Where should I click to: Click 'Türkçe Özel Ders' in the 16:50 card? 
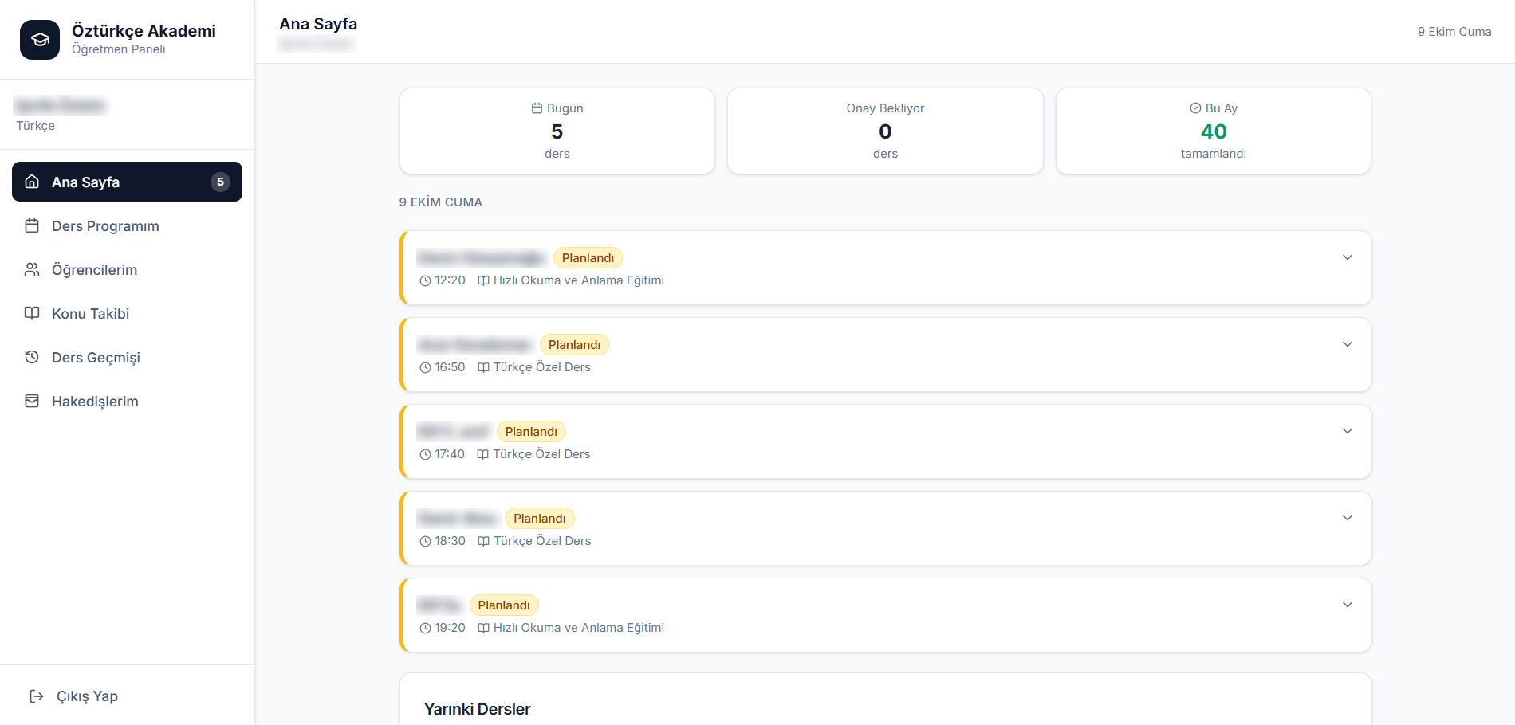pyautogui.click(x=542, y=367)
